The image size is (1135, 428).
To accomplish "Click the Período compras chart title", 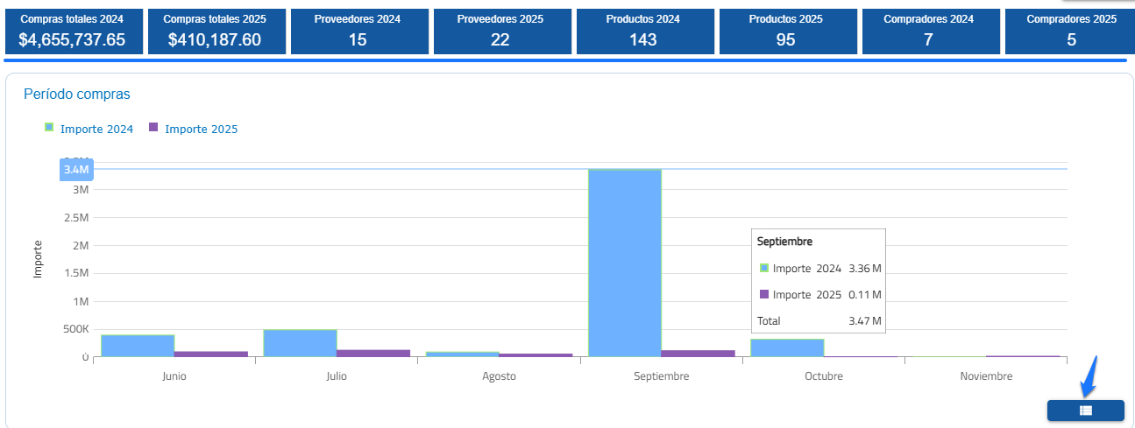I will 77,94.
